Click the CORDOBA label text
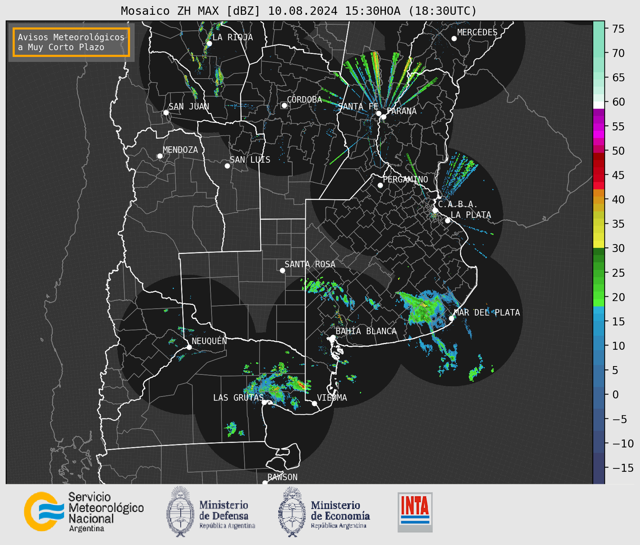This screenshot has width=640, height=545. point(304,100)
